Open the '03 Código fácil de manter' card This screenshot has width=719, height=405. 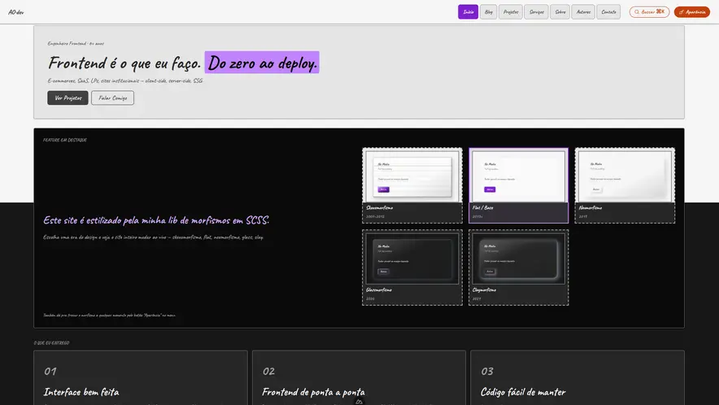coord(577,377)
